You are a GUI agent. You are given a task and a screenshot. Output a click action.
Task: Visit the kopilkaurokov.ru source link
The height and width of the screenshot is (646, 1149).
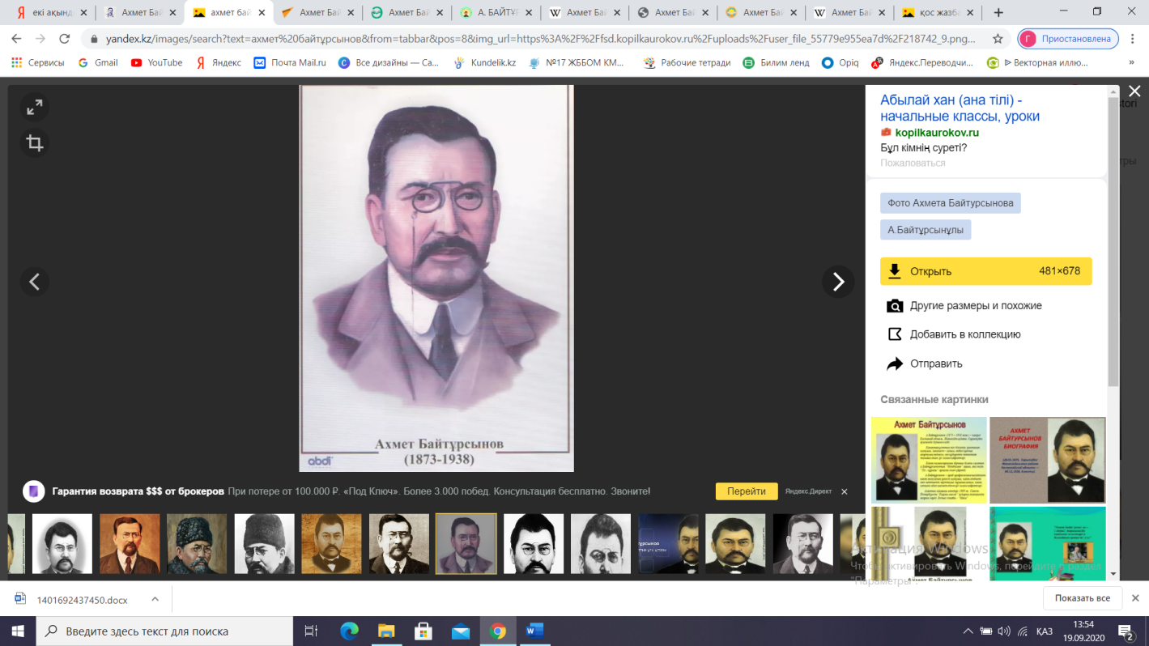[x=937, y=133]
